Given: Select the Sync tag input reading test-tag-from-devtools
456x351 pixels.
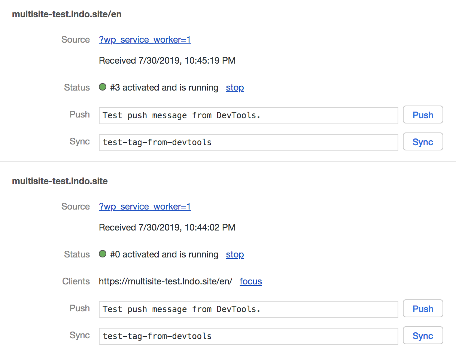Looking at the screenshot, I should [x=248, y=142].
